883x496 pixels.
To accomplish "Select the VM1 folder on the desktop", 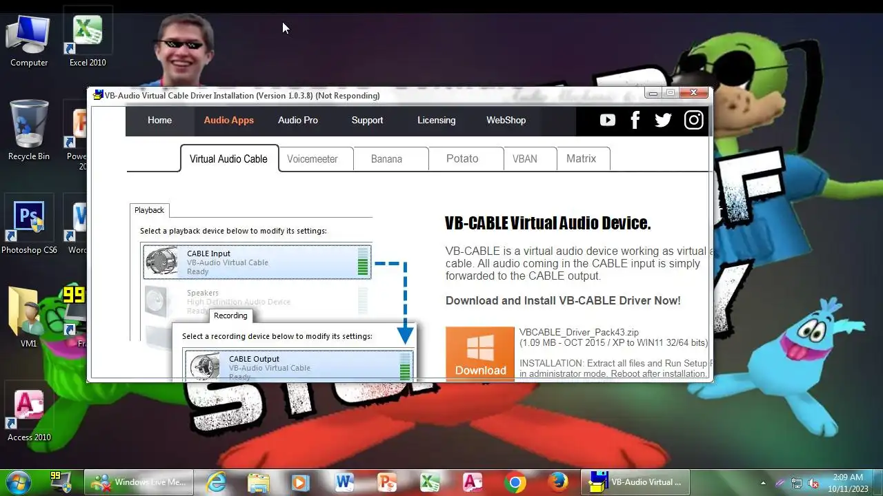I will (29, 317).
